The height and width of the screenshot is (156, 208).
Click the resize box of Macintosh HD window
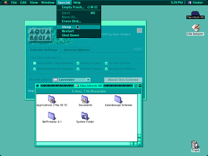click(139, 144)
